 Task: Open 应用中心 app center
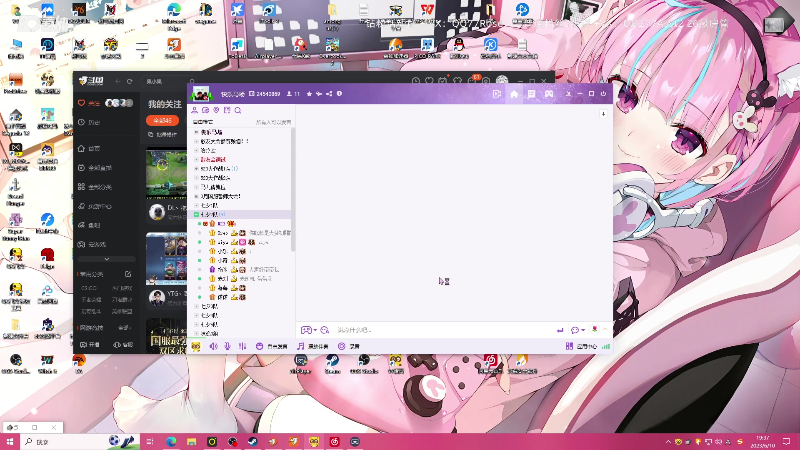(x=581, y=346)
